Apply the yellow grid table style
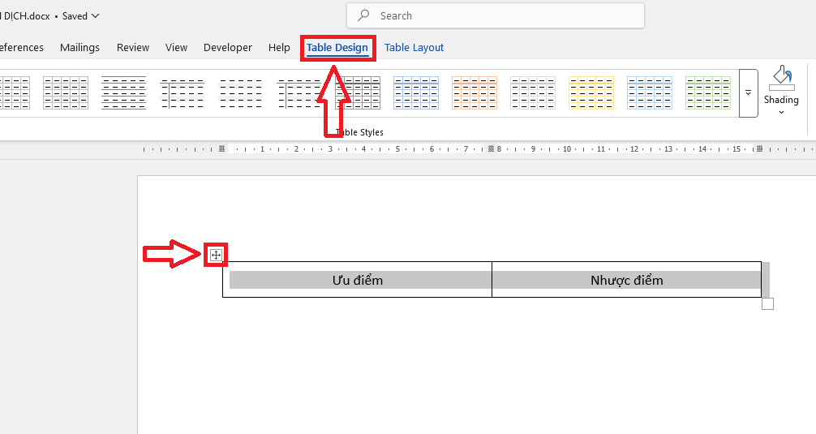The height and width of the screenshot is (434, 816). click(591, 93)
